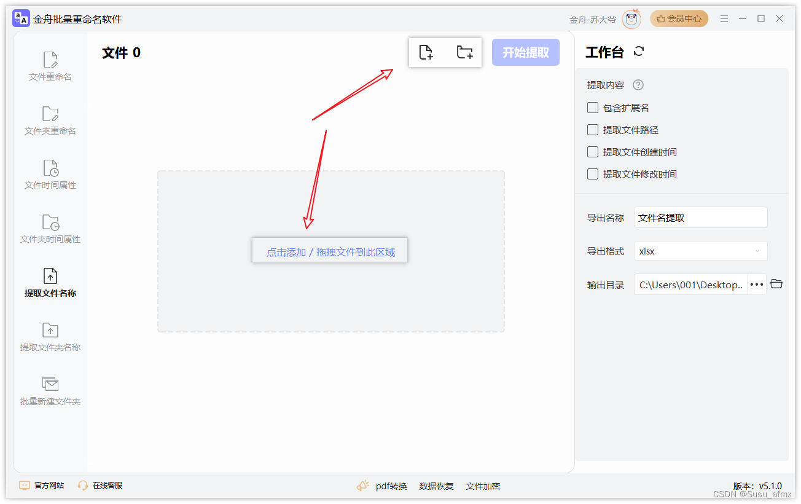The height and width of the screenshot is (504, 801).
Task: Click the refresh icon beside 工作台
Action: point(639,52)
